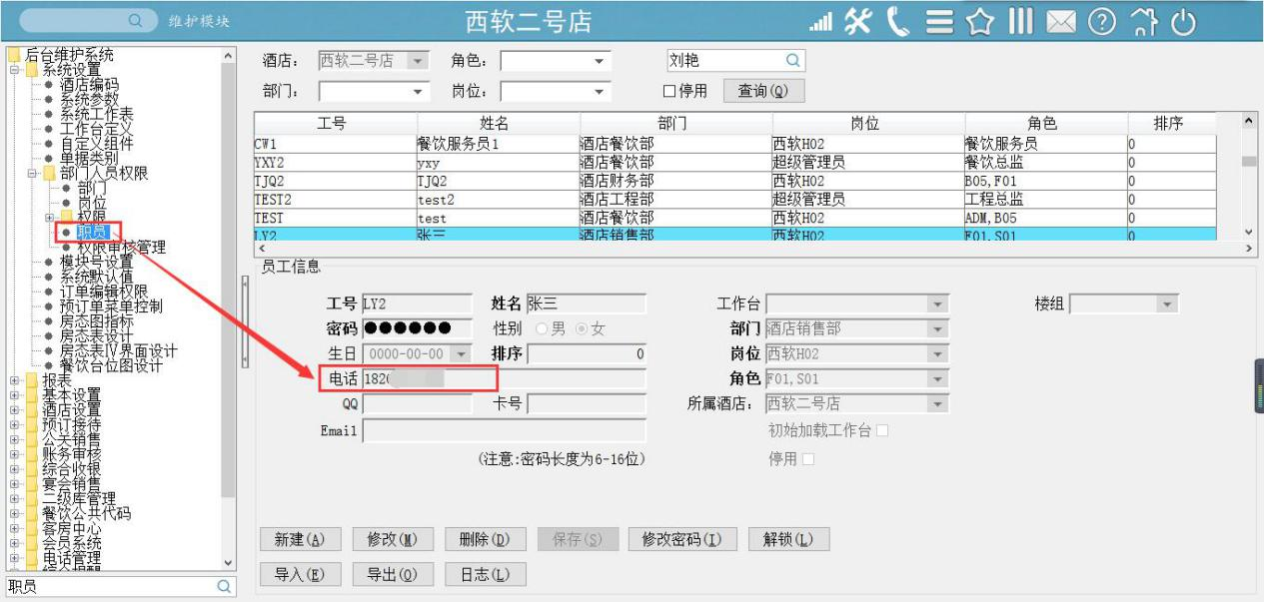Image resolution: width=1264 pixels, height=602 pixels.
Task: Toggle the 初始加载工作台 checkbox
Action: (x=881, y=430)
